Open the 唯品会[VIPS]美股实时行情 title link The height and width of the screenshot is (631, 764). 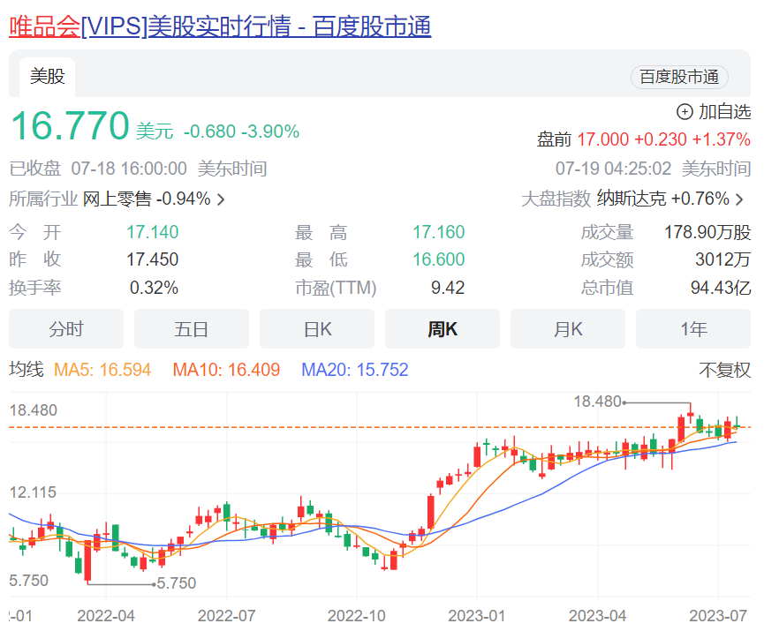[x=220, y=26]
